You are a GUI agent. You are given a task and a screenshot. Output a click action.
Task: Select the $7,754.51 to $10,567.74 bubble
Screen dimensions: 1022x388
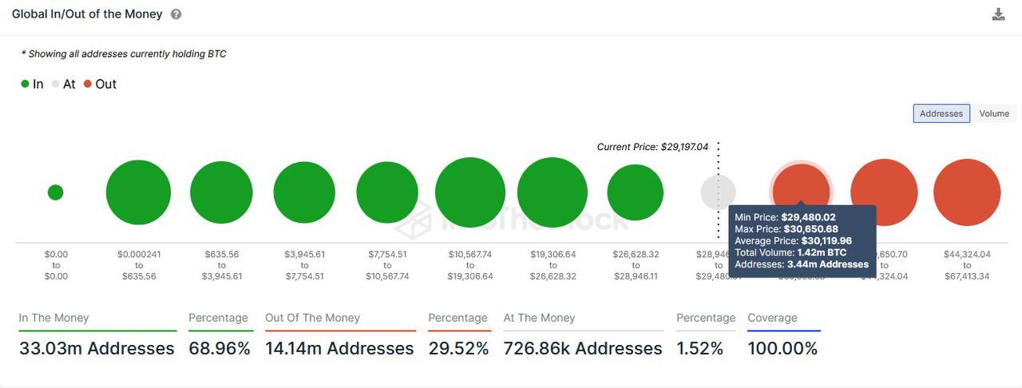387,192
